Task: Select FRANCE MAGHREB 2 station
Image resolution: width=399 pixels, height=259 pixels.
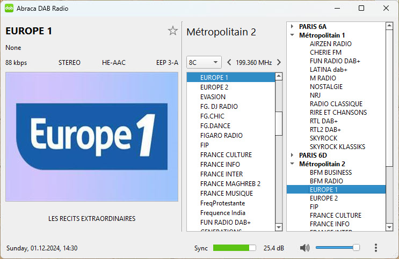Action: [x=231, y=184]
